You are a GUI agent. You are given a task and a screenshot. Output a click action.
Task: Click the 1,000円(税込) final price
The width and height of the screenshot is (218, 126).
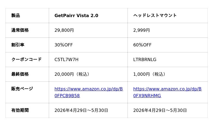coord(149,74)
